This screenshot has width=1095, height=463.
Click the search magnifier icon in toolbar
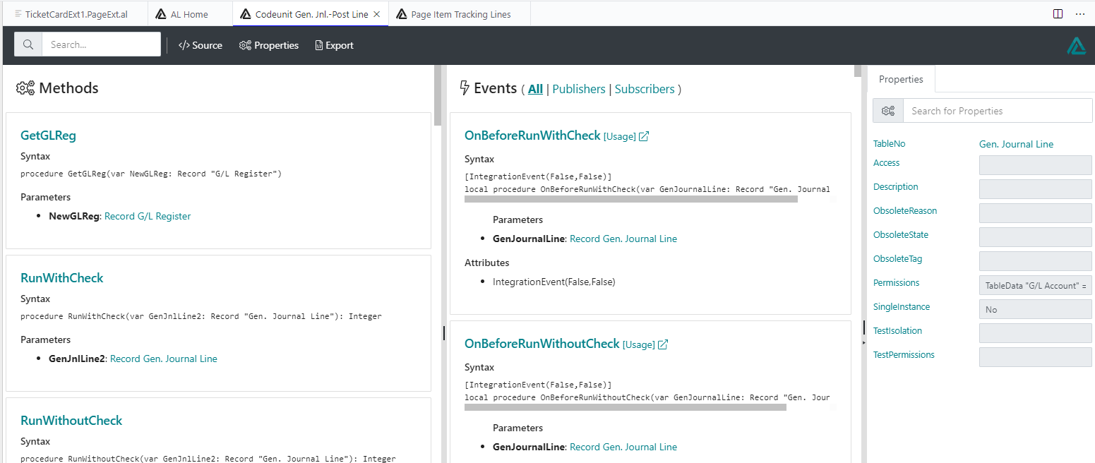tap(28, 44)
